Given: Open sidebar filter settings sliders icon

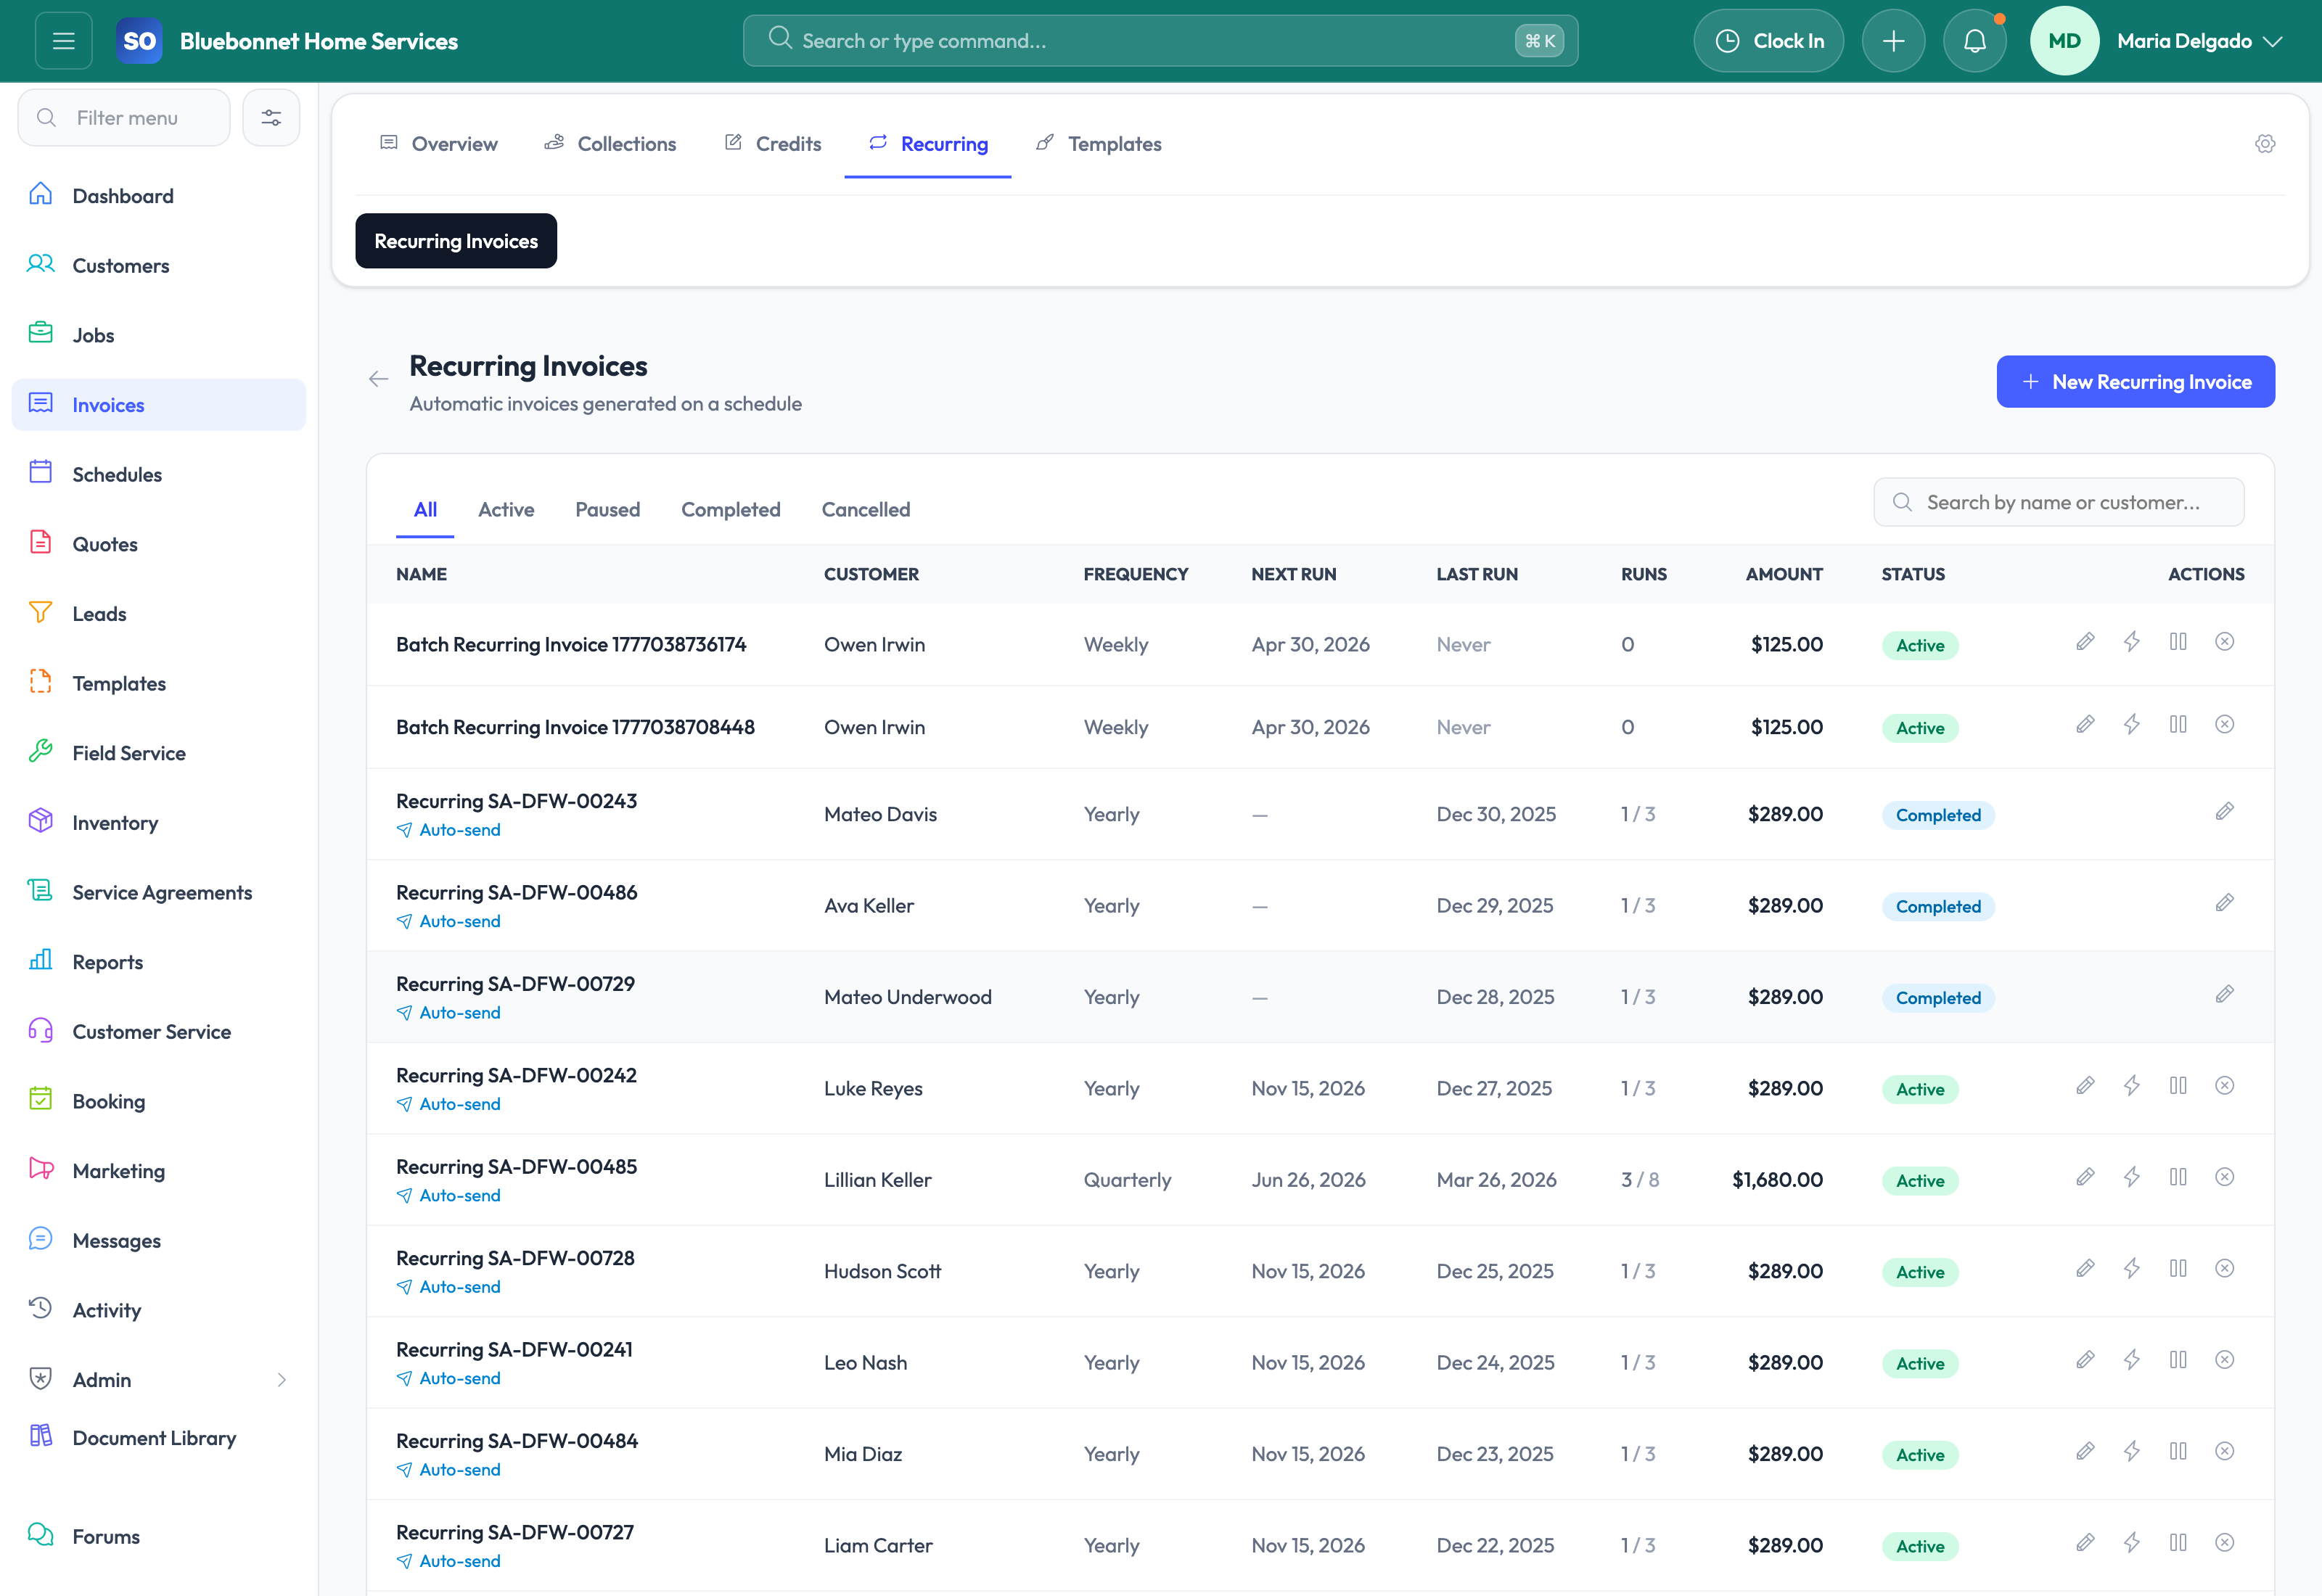Looking at the screenshot, I should [x=271, y=118].
